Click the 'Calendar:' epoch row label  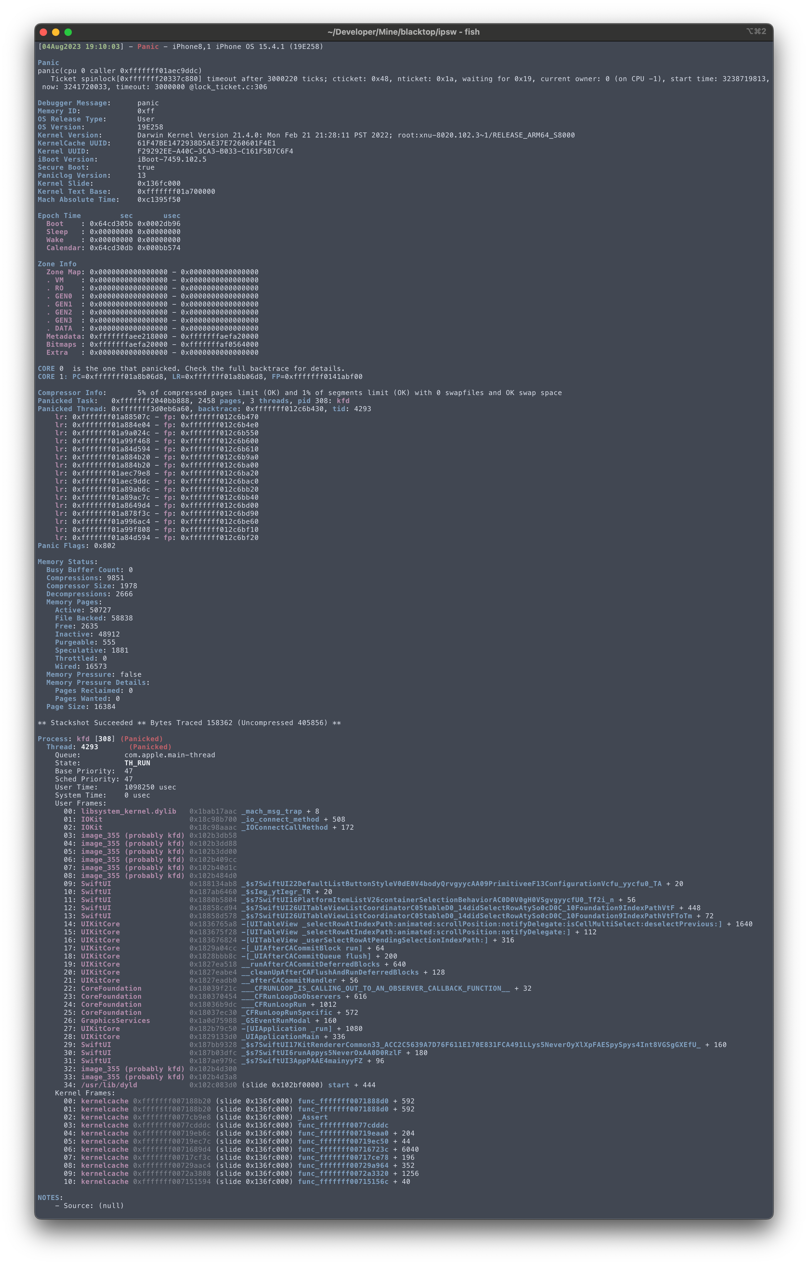coord(66,248)
